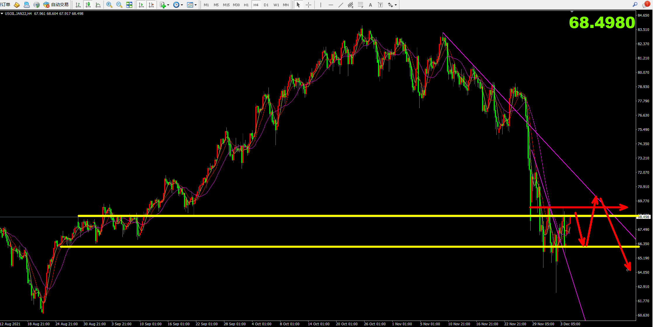Tile chart windows icon
Viewport: 653px width, 327px height.
129,5
